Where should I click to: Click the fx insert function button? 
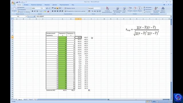click(x=34, y=17)
